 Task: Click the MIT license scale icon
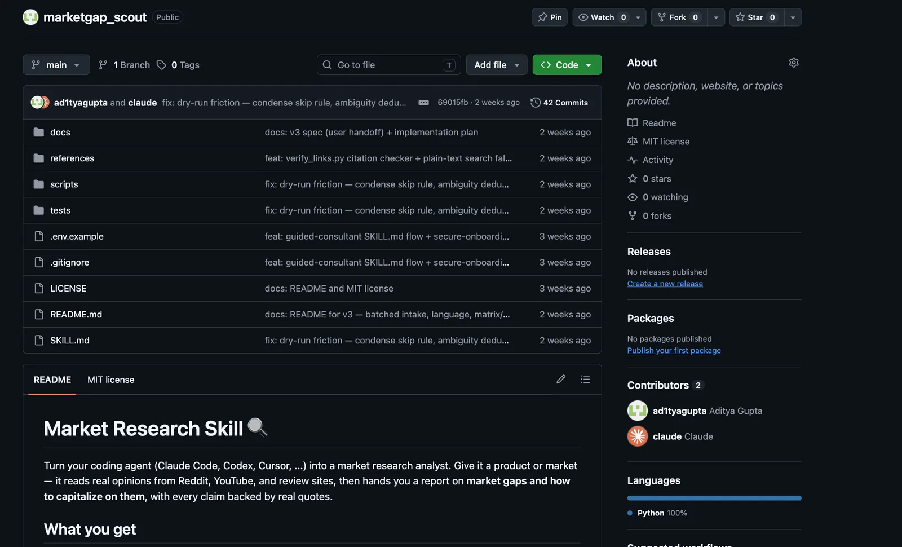pos(633,142)
